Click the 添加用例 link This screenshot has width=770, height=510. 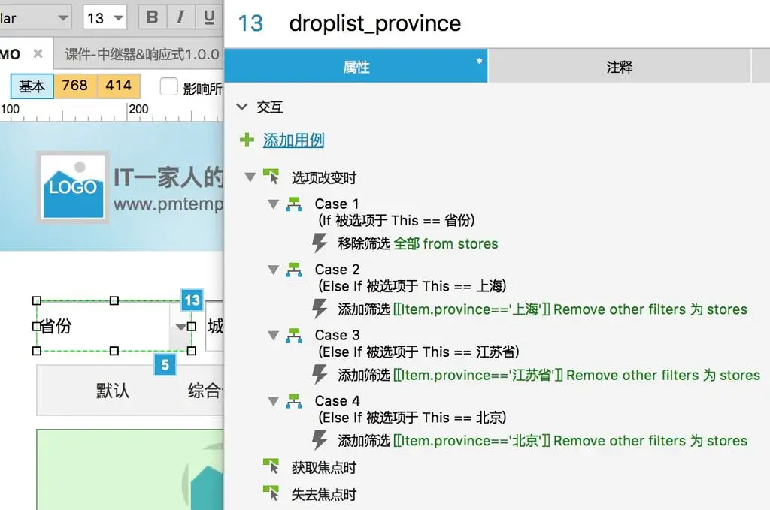coord(293,140)
